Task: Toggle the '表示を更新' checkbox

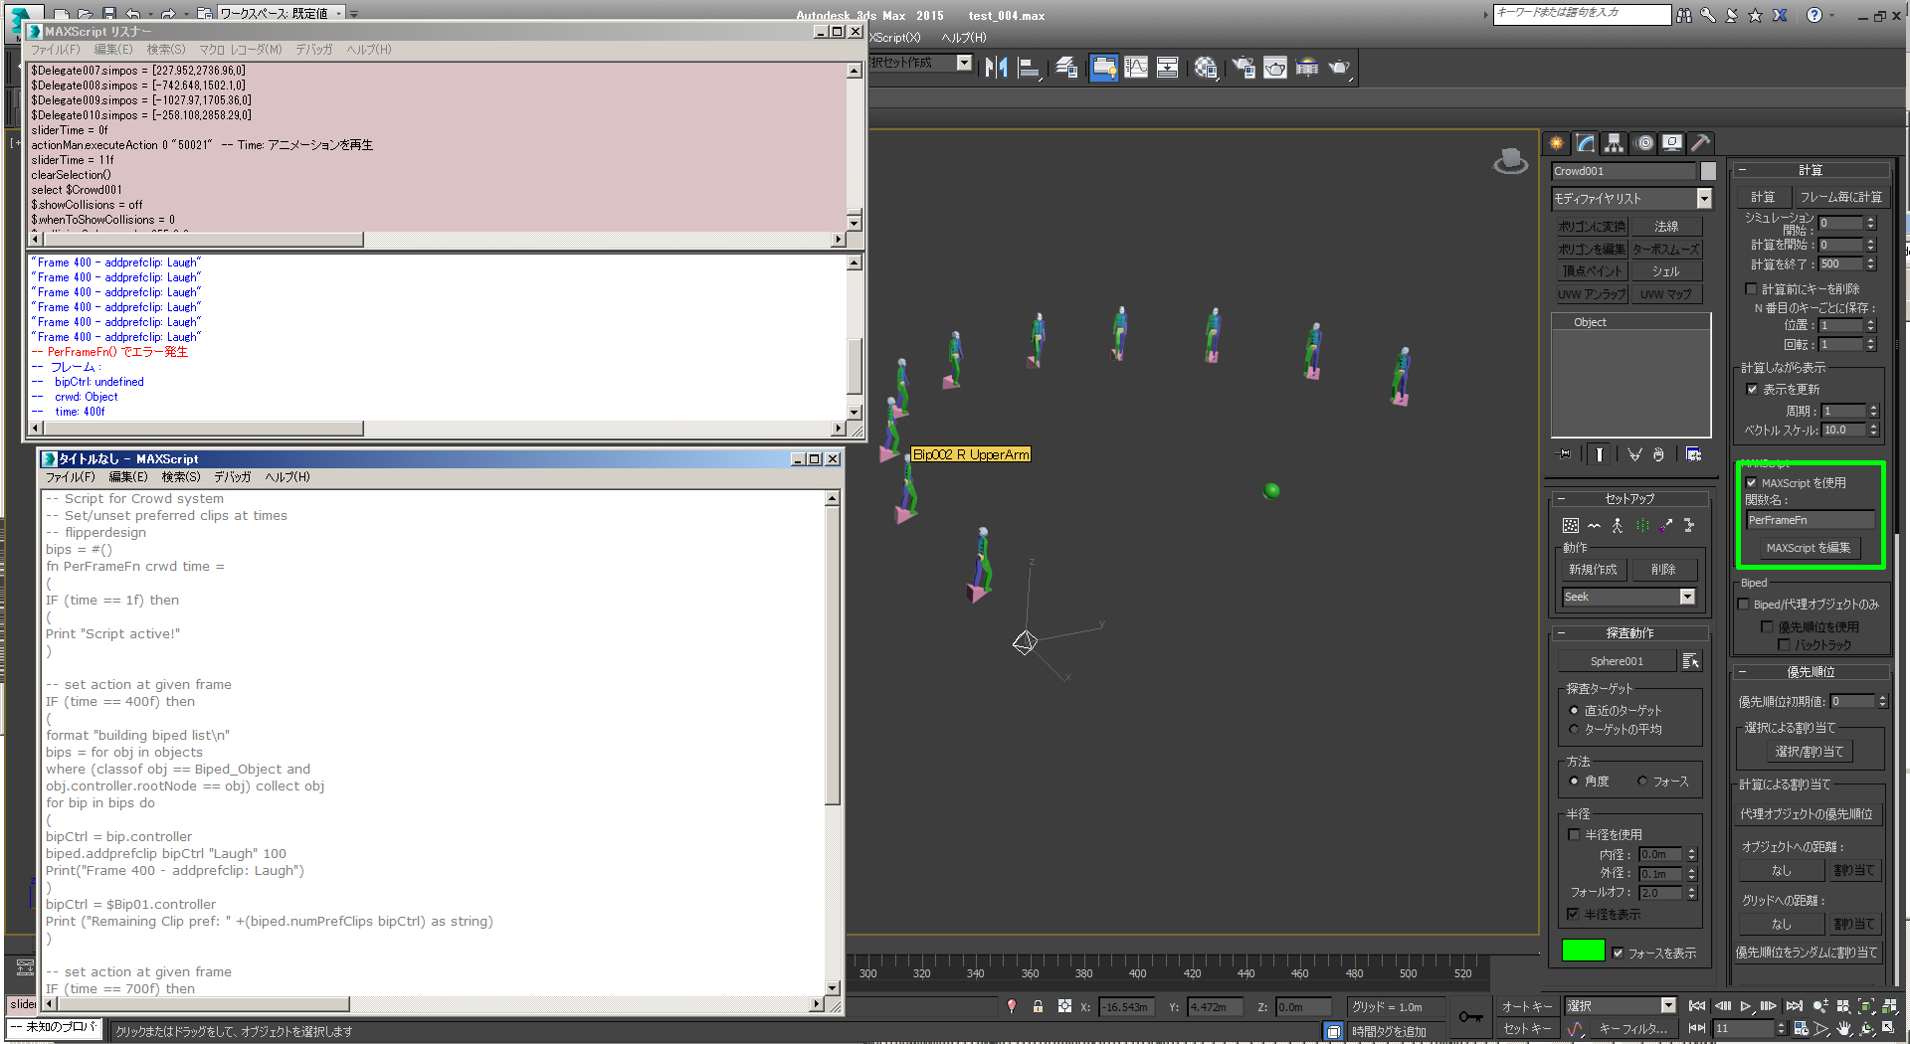Action: [x=1752, y=390]
